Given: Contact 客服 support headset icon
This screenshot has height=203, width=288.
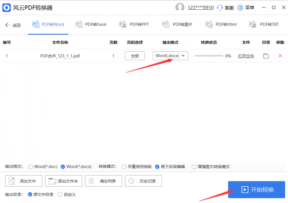Looking at the screenshot, I should tap(220, 8).
